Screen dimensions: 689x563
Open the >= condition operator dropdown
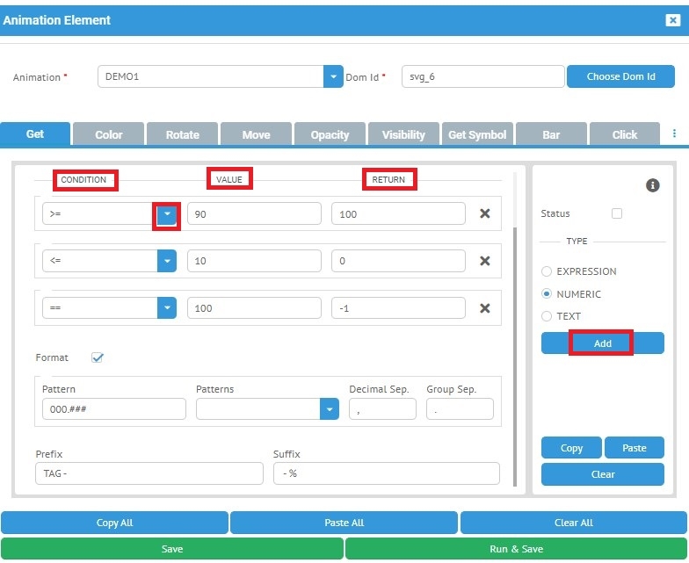tap(167, 213)
